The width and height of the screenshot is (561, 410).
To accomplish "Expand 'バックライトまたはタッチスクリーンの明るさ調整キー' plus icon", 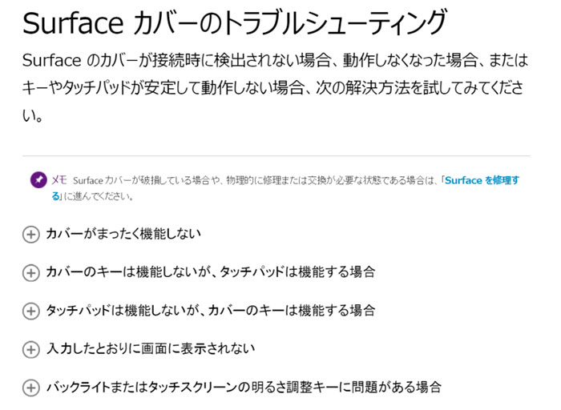I will (30, 388).
